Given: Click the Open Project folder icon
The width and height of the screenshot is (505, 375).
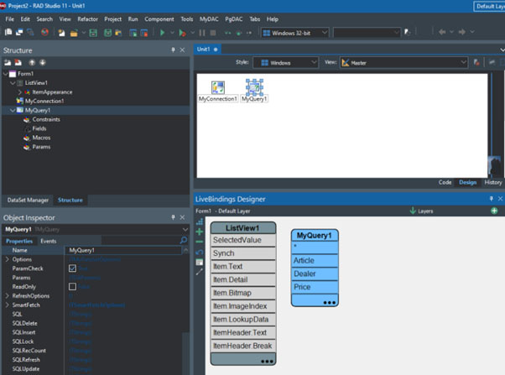Looking at the screenshot, I should tap(118, 33).
